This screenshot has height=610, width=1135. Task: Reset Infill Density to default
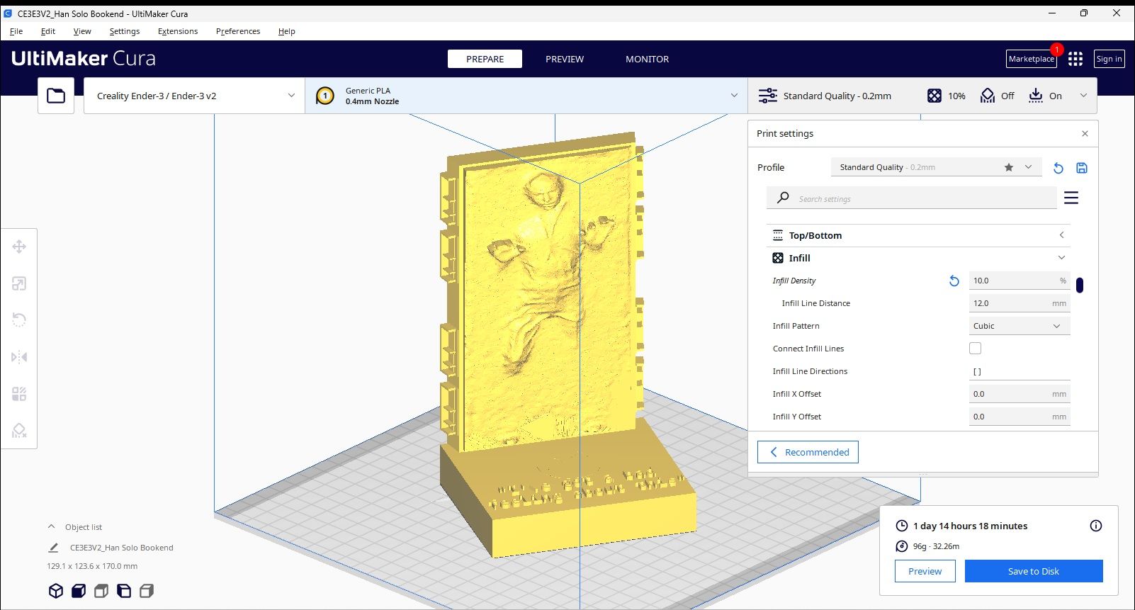(954, 281)
